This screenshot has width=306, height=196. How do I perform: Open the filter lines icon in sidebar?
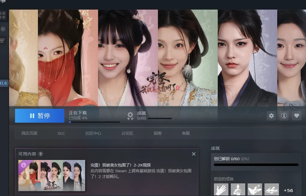click(x=2, y=41)
